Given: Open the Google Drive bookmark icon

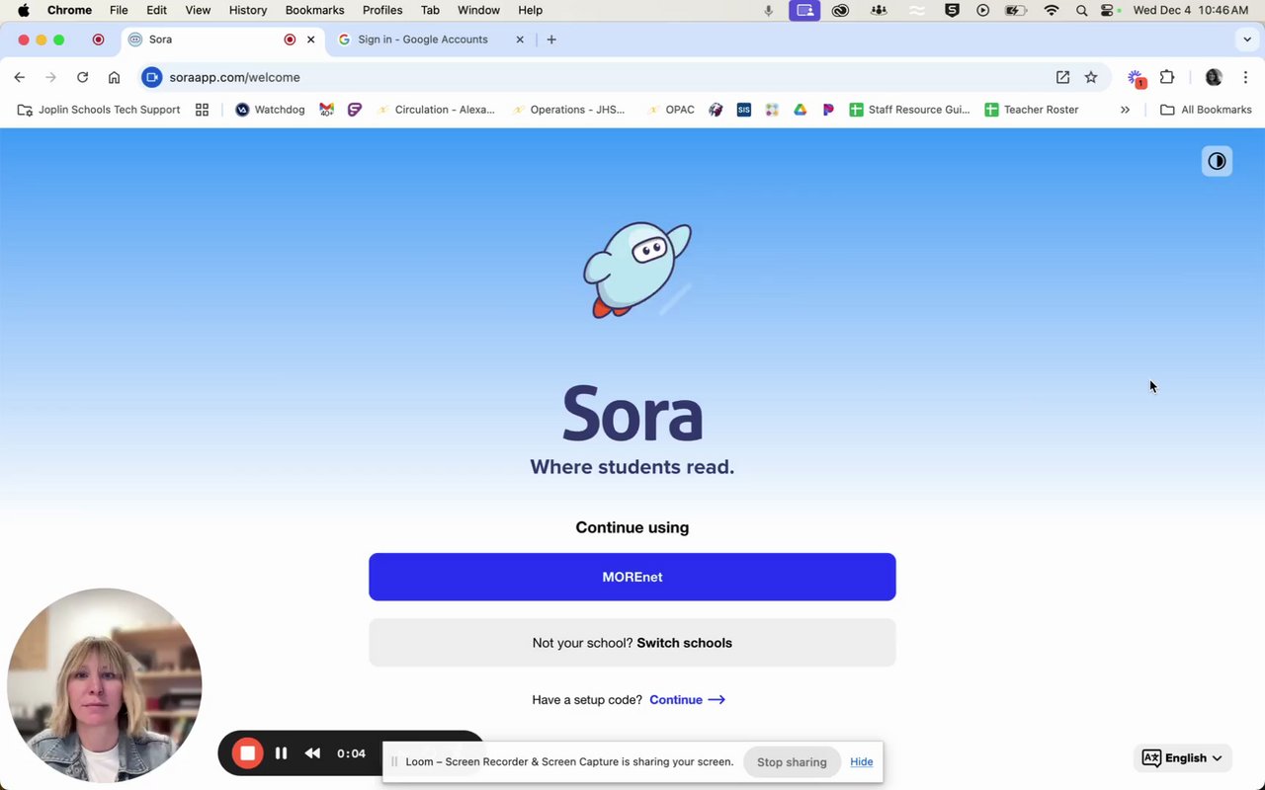Looking at the screenshot, I should (801, 110).
